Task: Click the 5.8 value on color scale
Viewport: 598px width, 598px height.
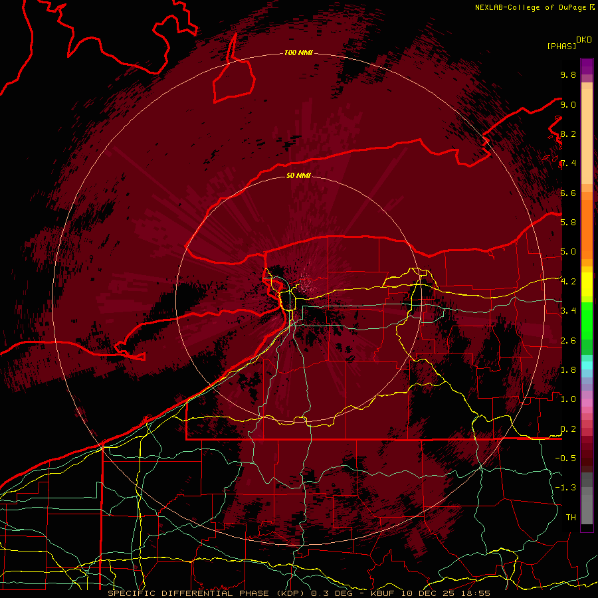Action: [568, 223]
